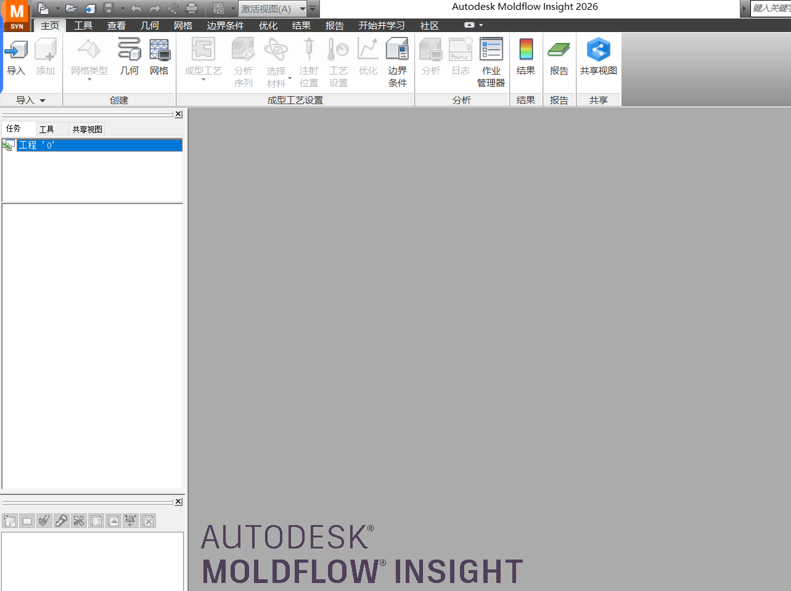Click the Import (导入) model icon

tap(16, 57)
